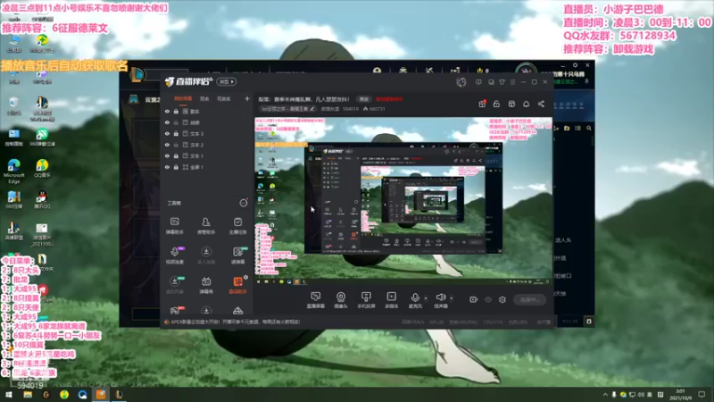Open the gear settings icon beside start button
Image resolution: width=714 pixels, height=402 pixels.
[x=502, y=299]
